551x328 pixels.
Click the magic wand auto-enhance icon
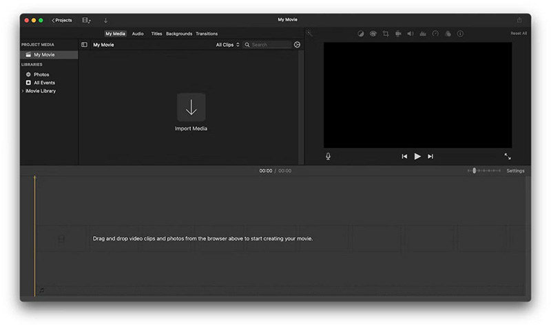[x=309, y=34]
